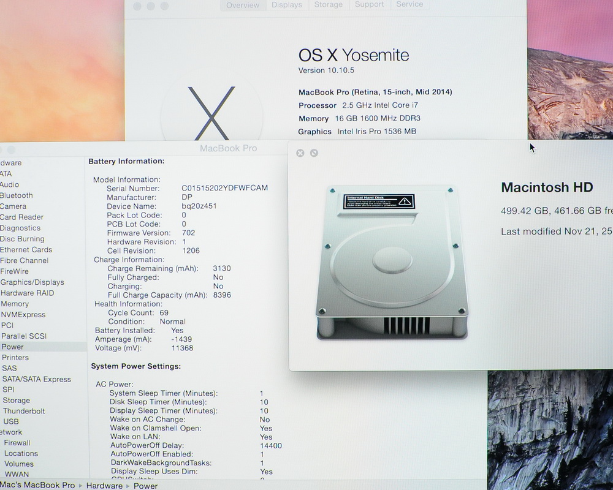Click the Device Name value bq20z451
Image resolution: width=613 pixels, height=490 pixels.
click(x=199, y=206)
